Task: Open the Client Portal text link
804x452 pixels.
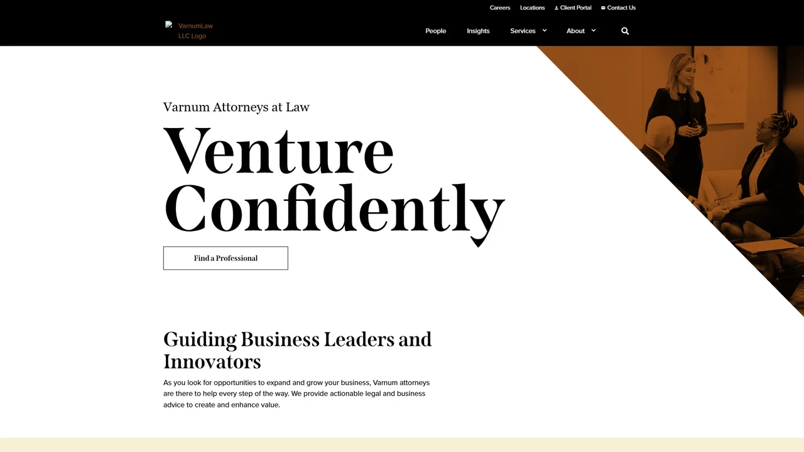Action: (x=576, y=8)
